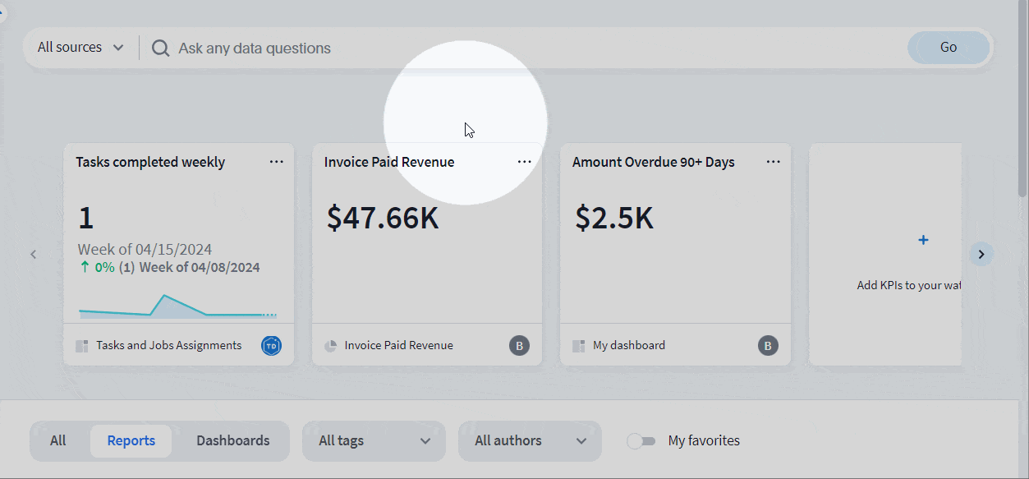
Task: Open Tasks completed weekly options menu
Action: click(277, 162)
